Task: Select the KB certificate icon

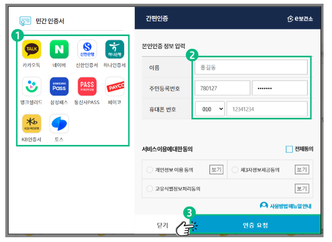Action: pos(31,124)
